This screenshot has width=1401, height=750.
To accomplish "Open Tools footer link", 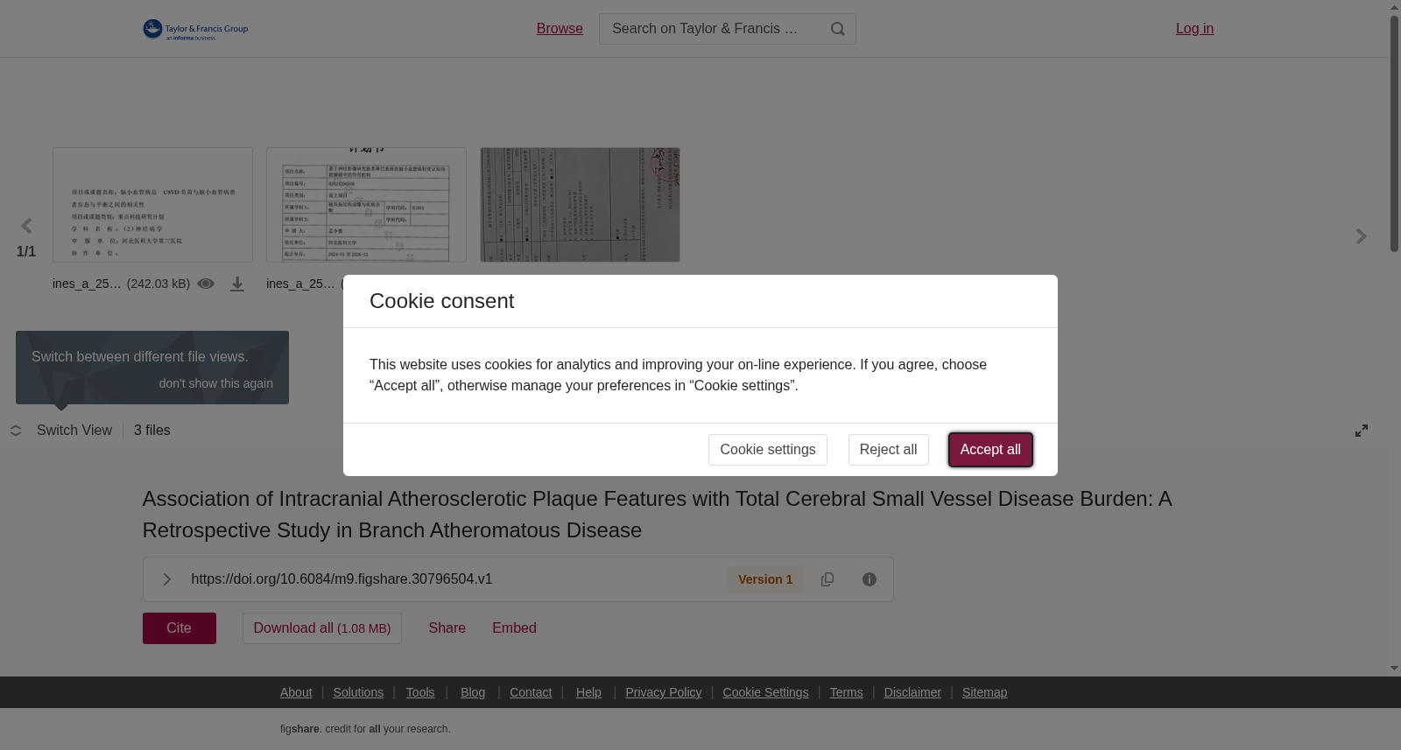I will click(420, 692).
